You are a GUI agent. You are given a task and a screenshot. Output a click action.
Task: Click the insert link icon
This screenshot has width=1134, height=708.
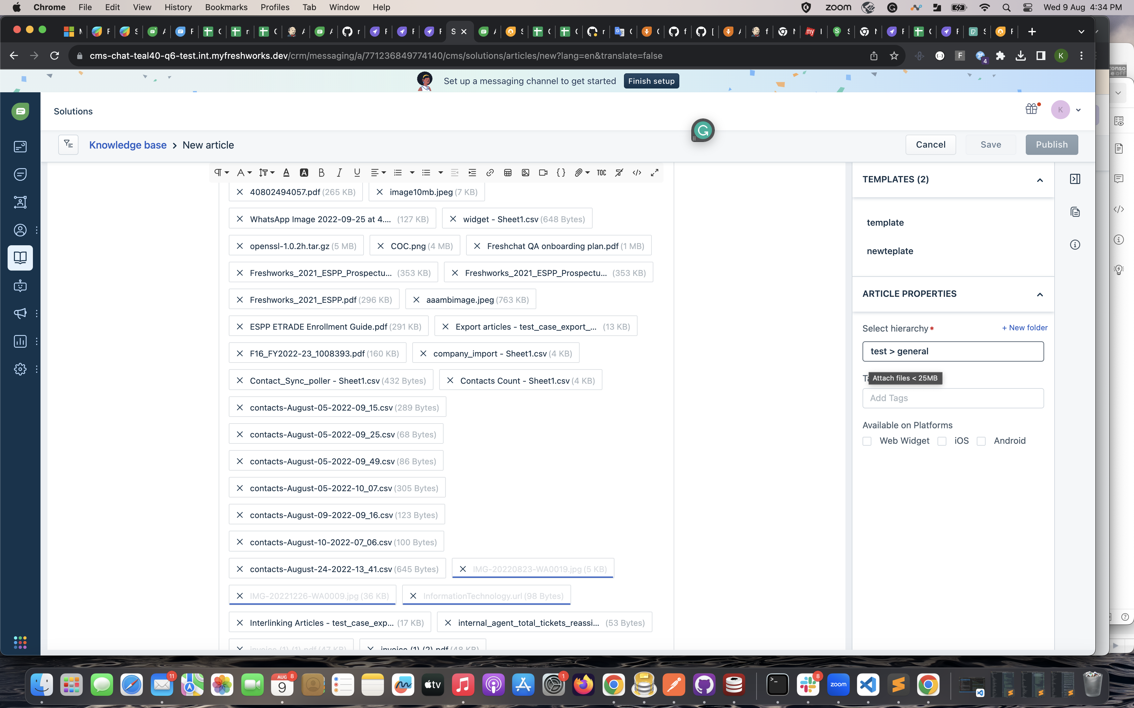click(490, 173)
